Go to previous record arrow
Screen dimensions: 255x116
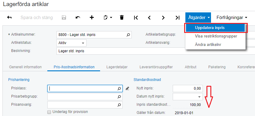(149, 18)
